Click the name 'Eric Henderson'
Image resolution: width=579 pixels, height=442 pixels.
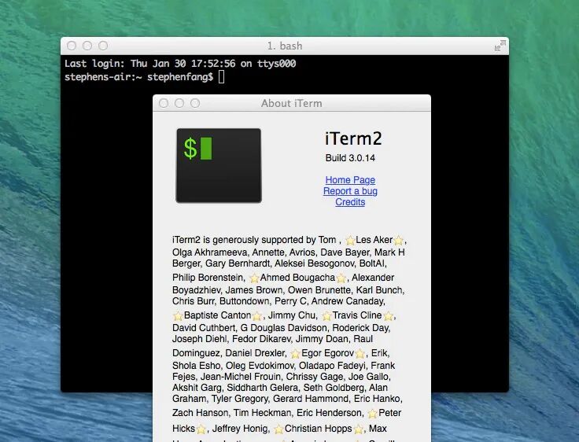coord(330,413)
